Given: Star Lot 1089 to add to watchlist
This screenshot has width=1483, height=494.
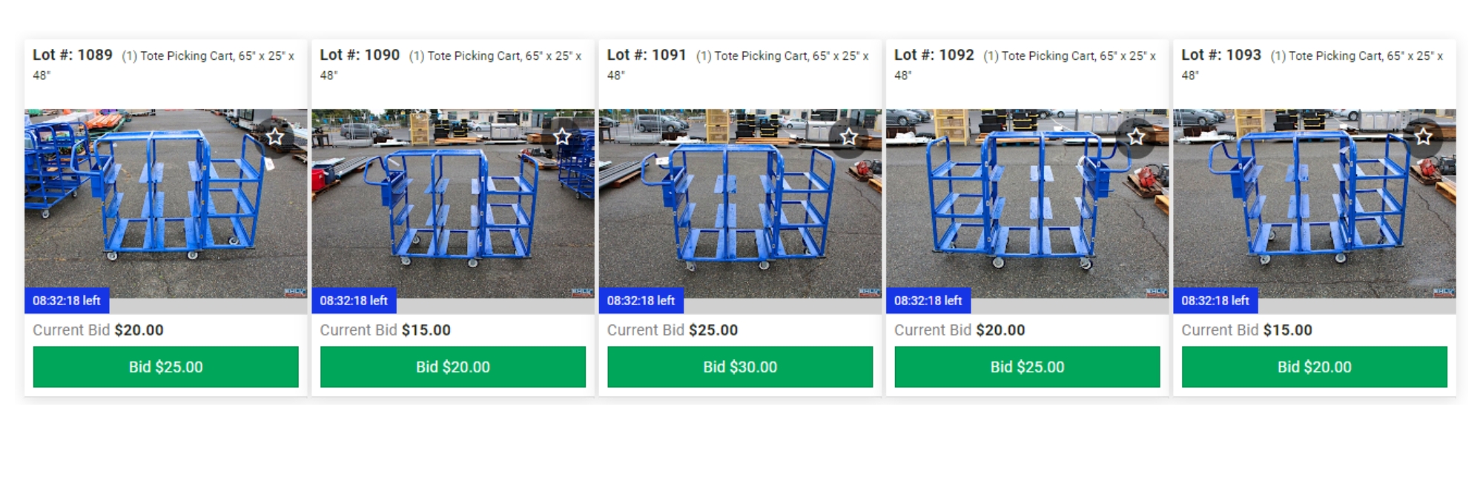Looking at the screenshot, I should [275, 137].
